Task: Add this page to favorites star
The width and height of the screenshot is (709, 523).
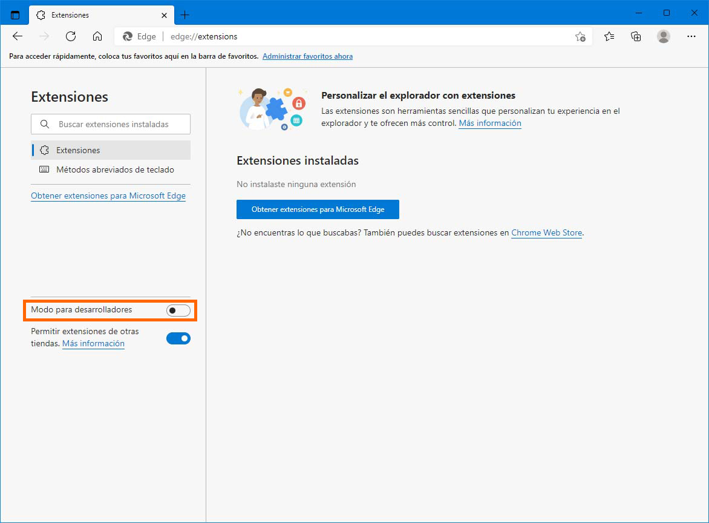Action: [x=580, y=37]
